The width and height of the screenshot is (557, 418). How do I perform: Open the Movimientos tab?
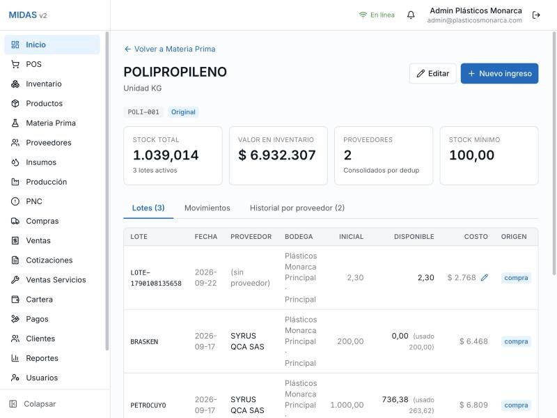(x=207, y=208)
